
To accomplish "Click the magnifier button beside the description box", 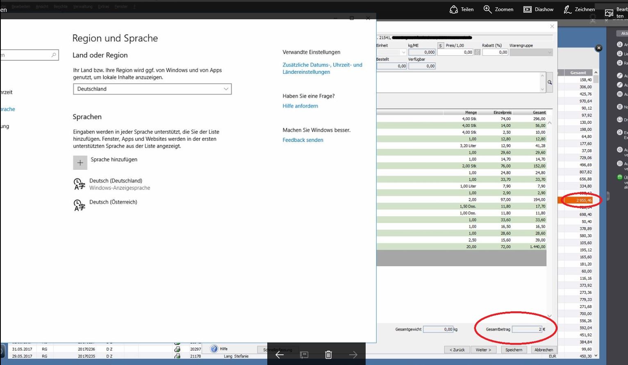I will pos(550,82).
